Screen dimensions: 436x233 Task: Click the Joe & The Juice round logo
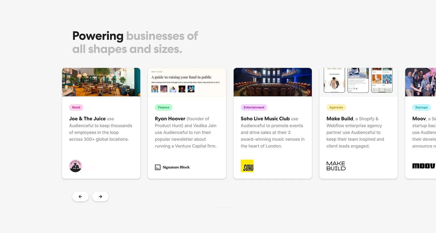(76, 166)
